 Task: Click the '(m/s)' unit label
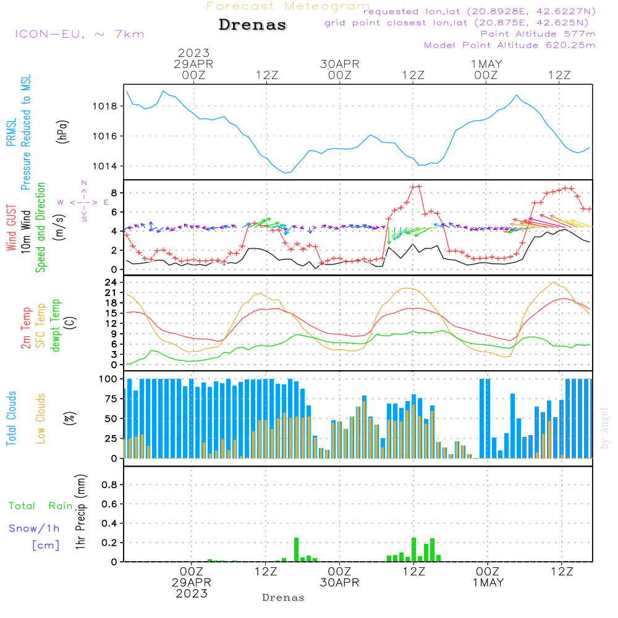(59, 227)
